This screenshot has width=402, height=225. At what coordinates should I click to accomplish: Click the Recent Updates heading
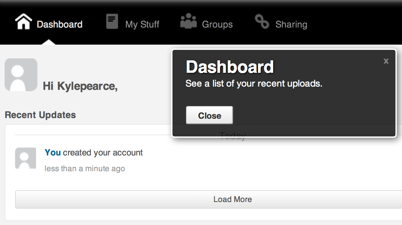[40, 115]
